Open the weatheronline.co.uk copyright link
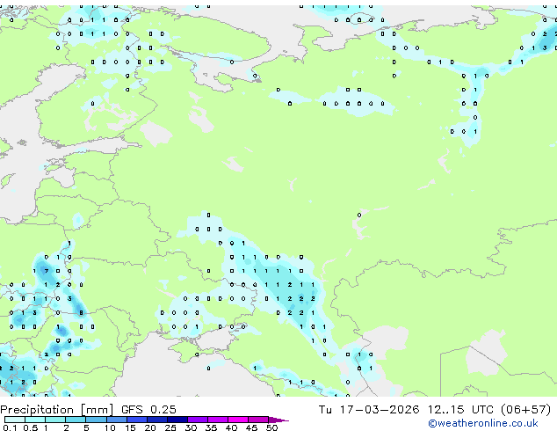557x431 pixels. (x=483, y=423)
